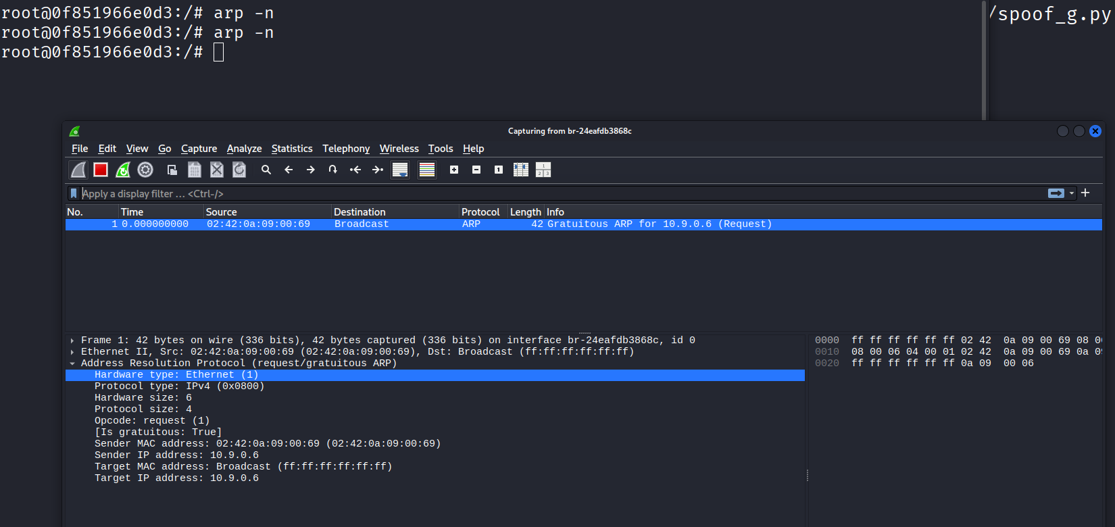Click the Find packet magnifier icon
This screenshot has width=1115, height=527.
pos(266,170)
